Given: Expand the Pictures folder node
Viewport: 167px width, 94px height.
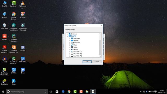Looking at the screenshot, I should 70,49.
